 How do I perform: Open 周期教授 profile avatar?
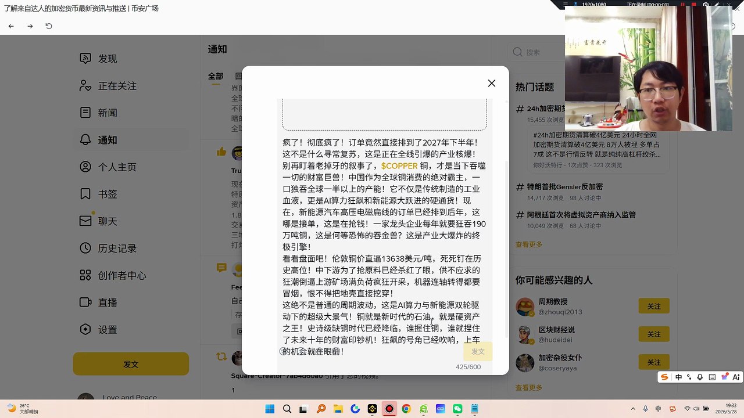(525, 307)
